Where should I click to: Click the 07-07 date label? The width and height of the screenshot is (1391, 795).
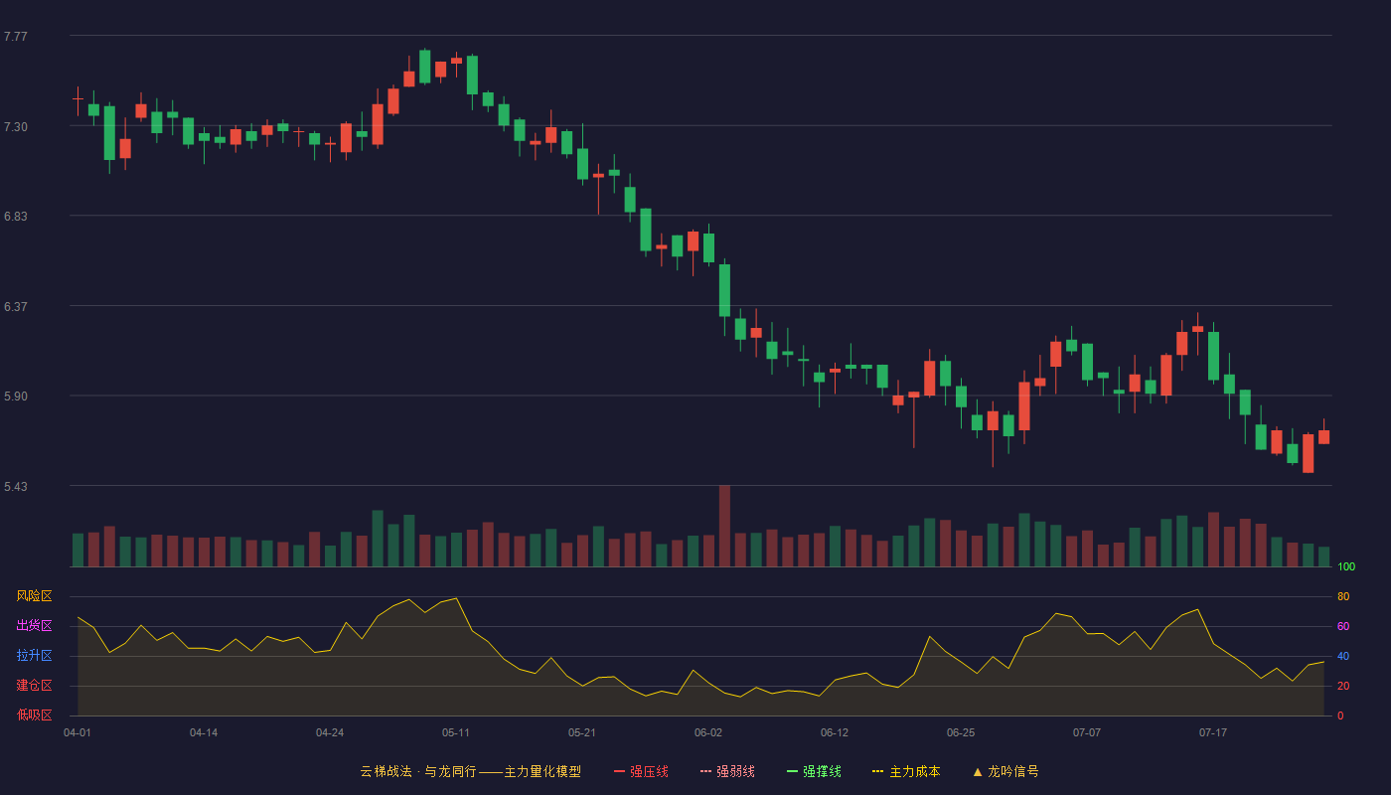1087,732
